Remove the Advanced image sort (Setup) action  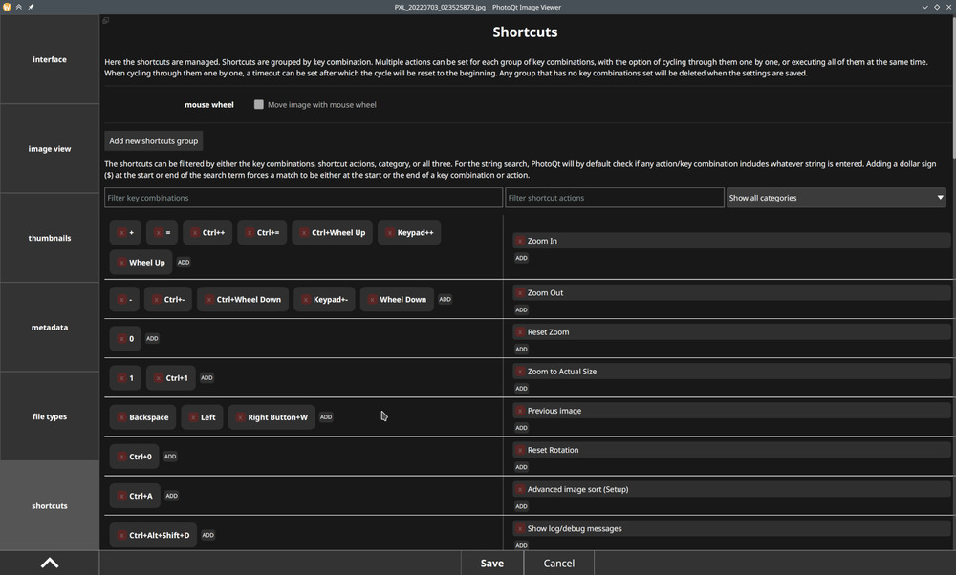[x=520, y=490]
